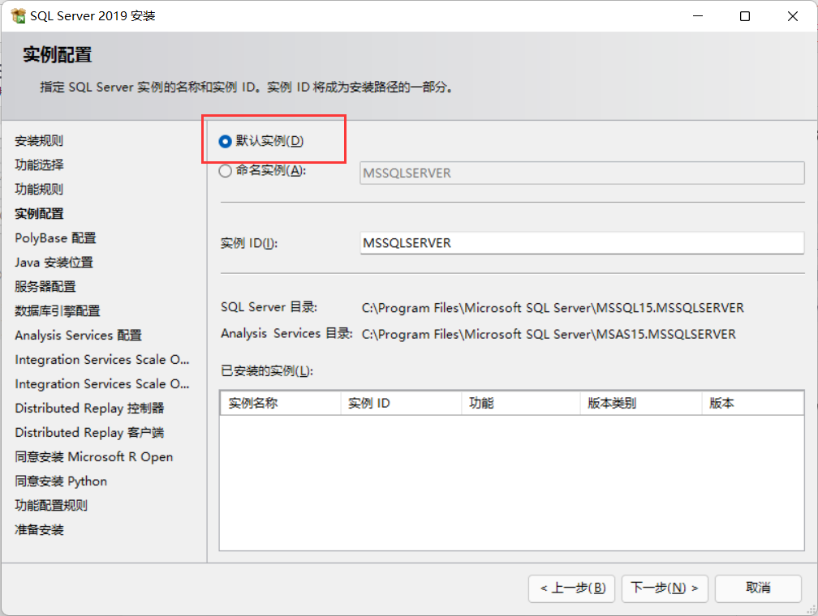Select the 命名实例 radio button
Image resolution: width=818 pixels, height=616 pixels.
pyautogui.click(x=225, y=171)
